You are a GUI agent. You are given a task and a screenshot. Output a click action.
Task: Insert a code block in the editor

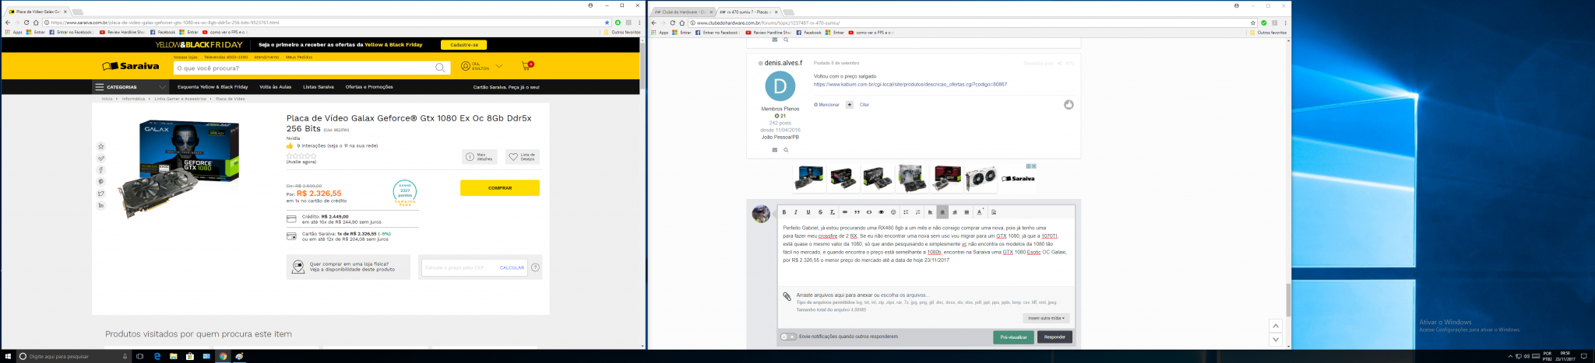869,212
